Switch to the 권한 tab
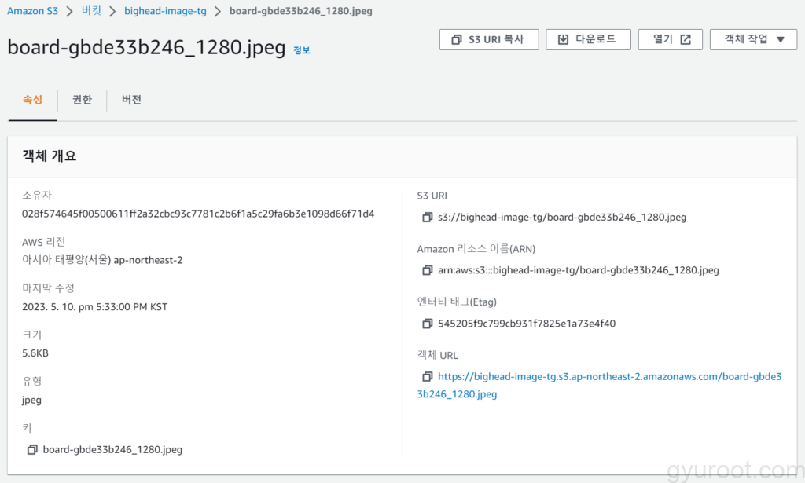Screen dimensions: 805x483 pyautogui.click(x=82, y=100)
